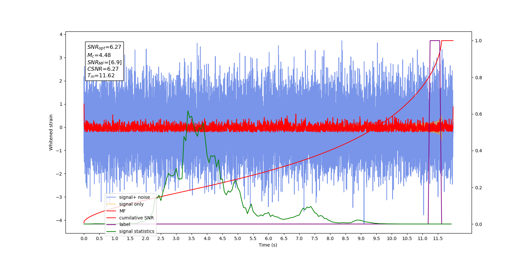Click the SNR_opt=6.27 annotation text
Viewport: 524px width, 262px height.
coord(104,47)
